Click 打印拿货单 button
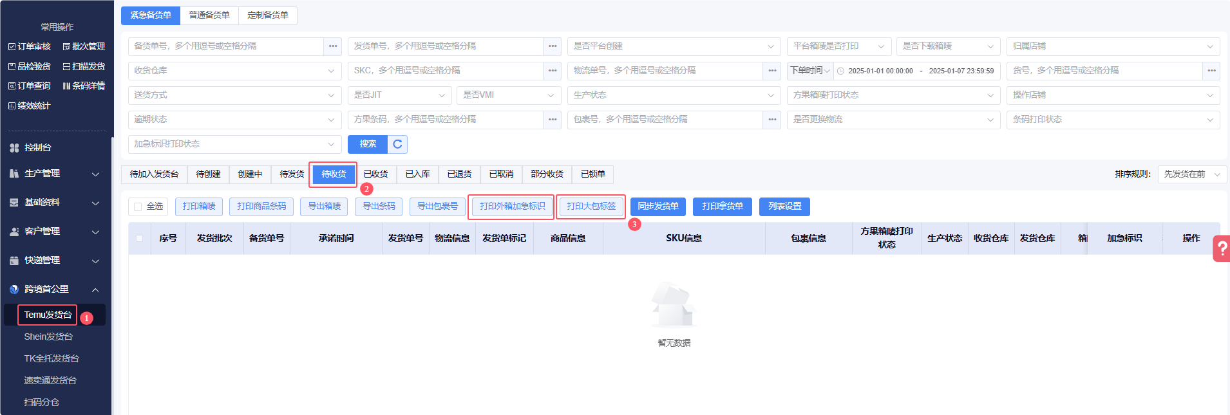 tap(723, 207)
